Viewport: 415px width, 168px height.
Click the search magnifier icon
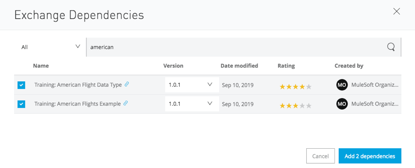pos(391,47)
